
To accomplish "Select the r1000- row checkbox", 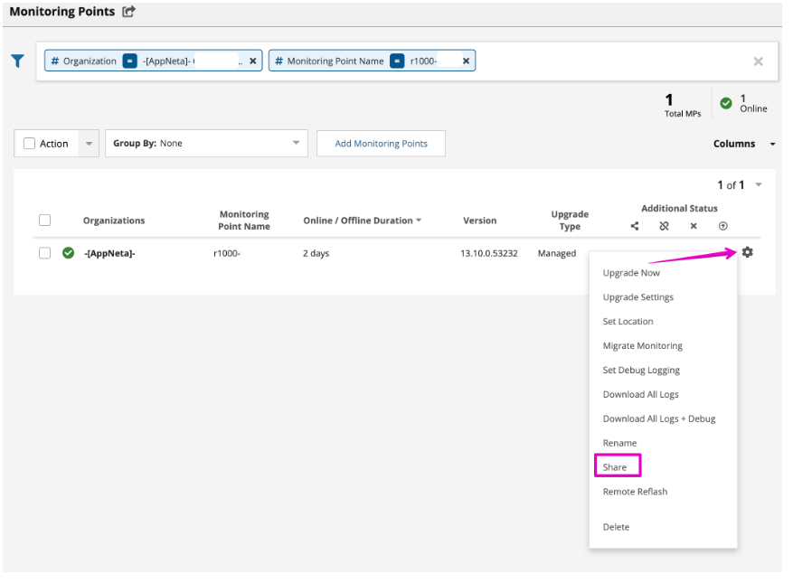I will click(x=44, y=253).
